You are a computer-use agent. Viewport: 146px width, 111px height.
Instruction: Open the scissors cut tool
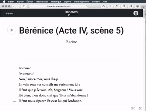pyautogui.click(x=133, y=108)
